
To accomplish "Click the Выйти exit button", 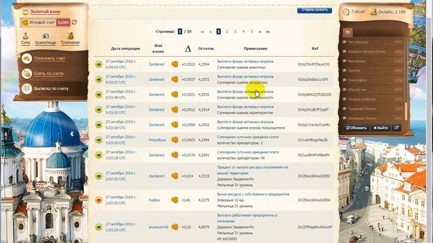I will [380, 128].
